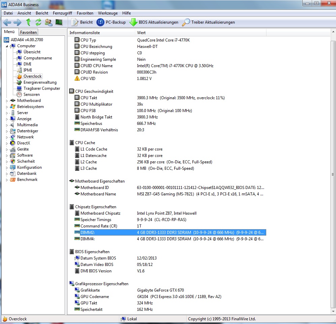Open Treiber Aktualisierungen
This screenshot has width=336, height=324.
[209, 22]
